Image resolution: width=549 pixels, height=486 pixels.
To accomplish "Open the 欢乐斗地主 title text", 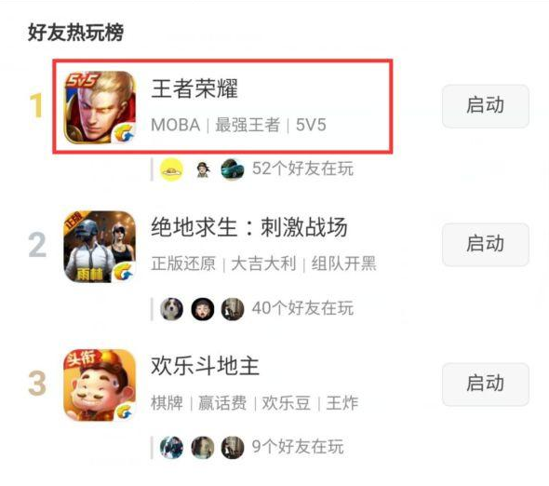I will click(x=205, y=366).
